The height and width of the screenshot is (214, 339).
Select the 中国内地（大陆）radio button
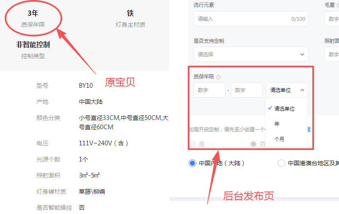pos(192,163)
